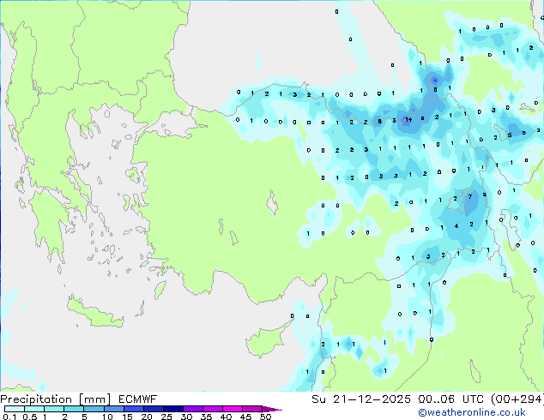Click the date 'Su 21-12-2025' text

[x=361, y=399]
